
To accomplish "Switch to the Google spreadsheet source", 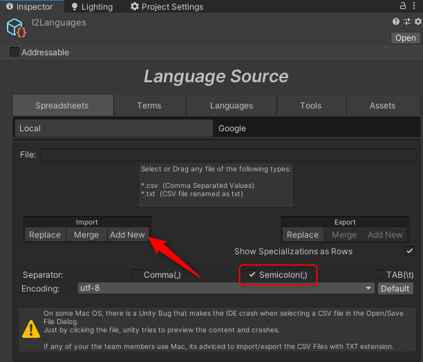I will [232, 128].
